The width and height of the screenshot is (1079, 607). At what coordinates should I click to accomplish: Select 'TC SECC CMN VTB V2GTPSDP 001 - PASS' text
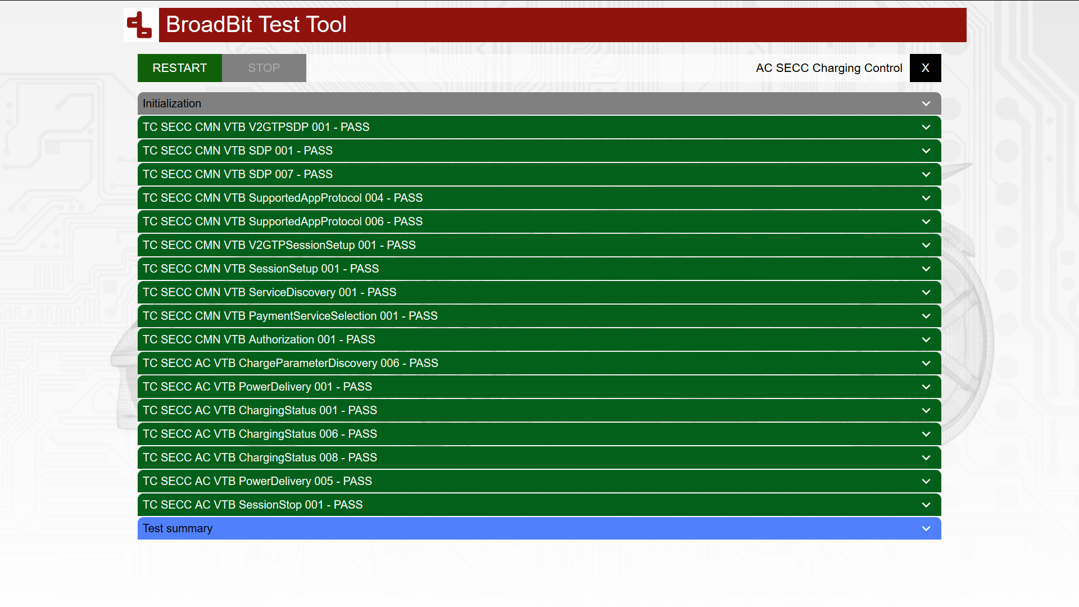tap(256, 127)
